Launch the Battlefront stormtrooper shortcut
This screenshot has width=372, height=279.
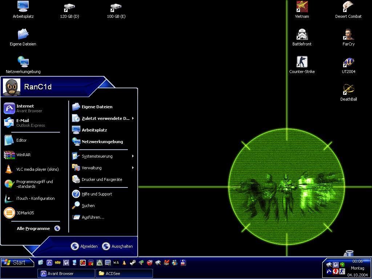(x=302, y=37)
